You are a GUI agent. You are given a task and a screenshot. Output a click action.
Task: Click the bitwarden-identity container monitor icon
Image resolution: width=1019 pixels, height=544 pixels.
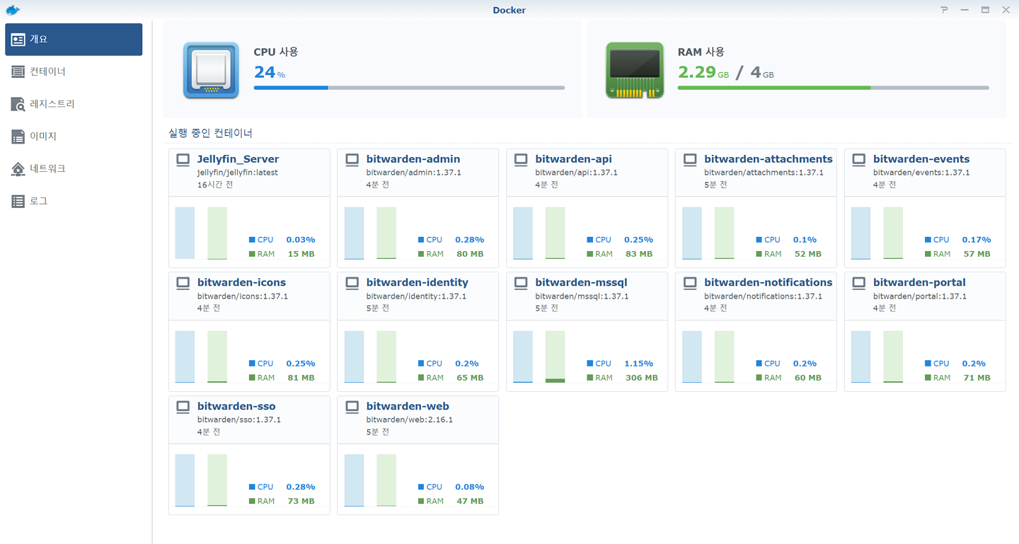[x=352, y=283]
